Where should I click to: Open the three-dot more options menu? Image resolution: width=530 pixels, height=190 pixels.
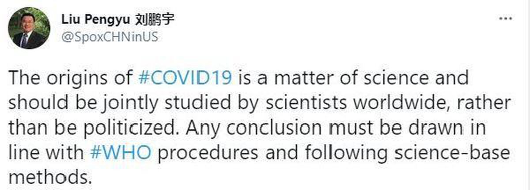(x=505, y=20)
